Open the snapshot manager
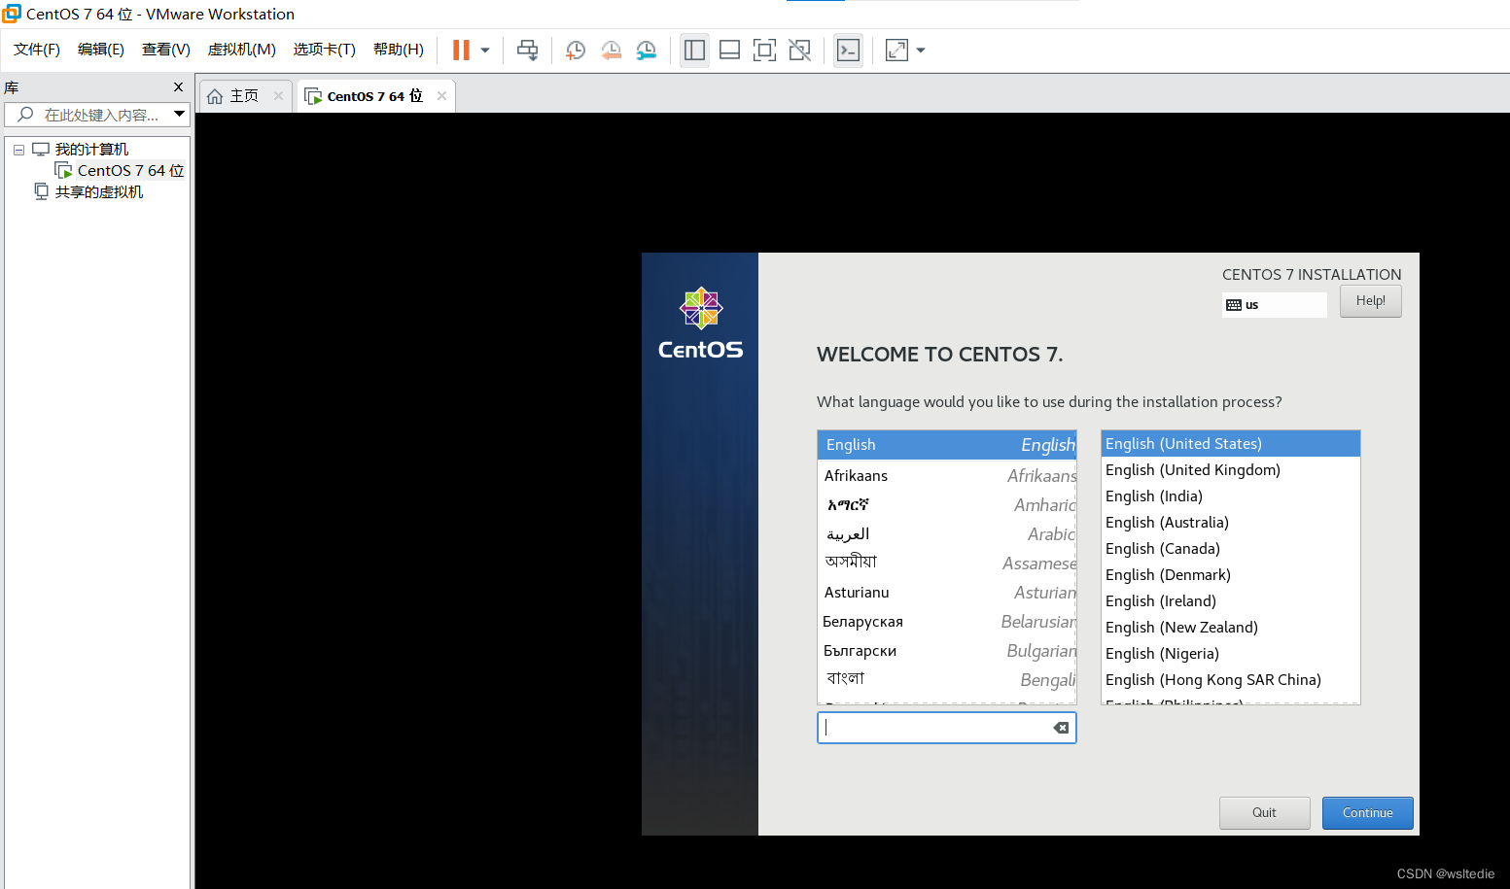 tap(646, 50)
